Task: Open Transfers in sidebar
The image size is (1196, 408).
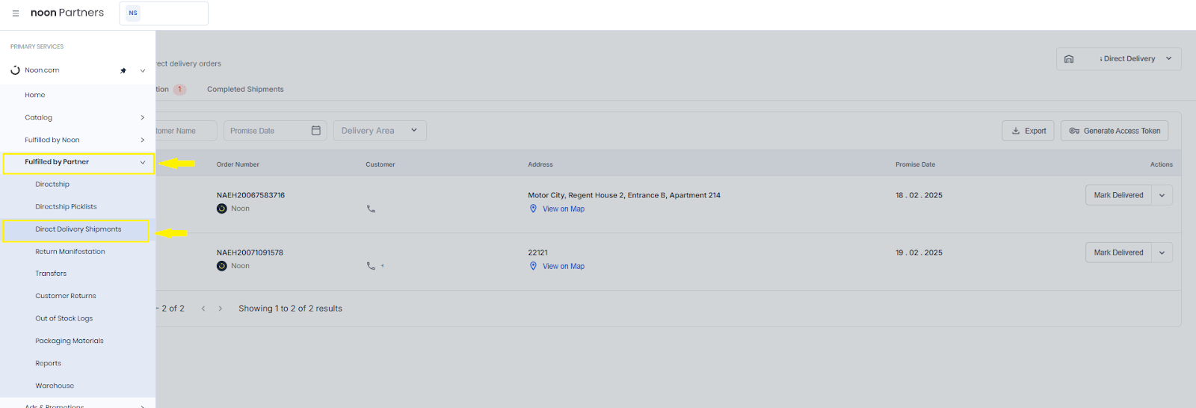Action: 51,273
